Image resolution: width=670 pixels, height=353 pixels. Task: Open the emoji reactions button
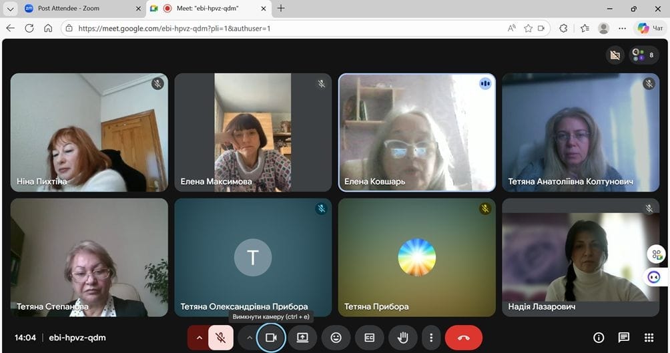click(336, 338)
